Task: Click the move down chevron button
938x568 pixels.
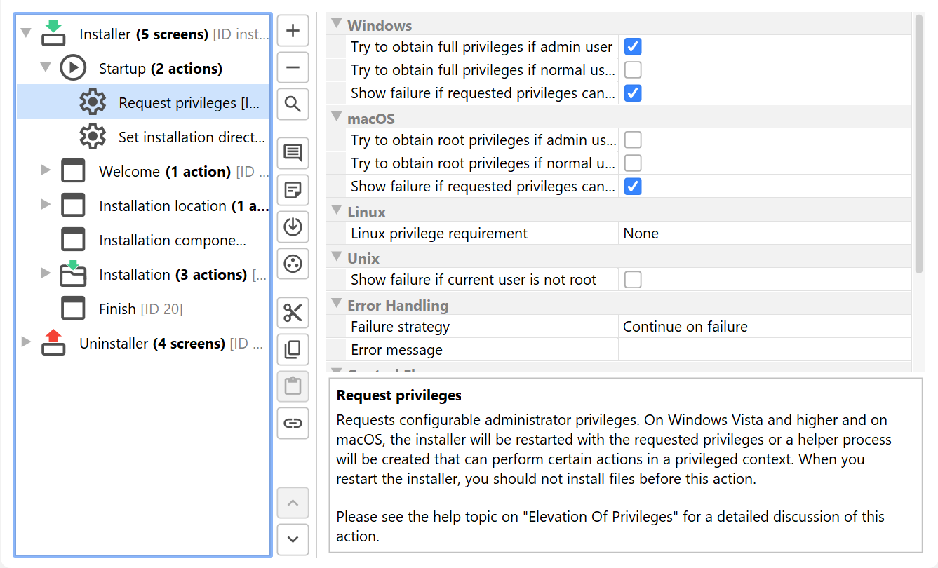Action: click(x=293, y=539)
